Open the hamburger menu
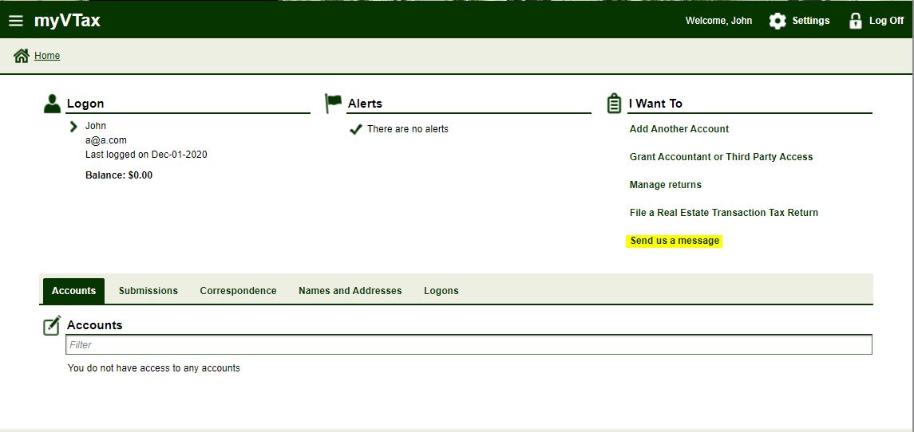Screen dimensions: 914x432 [16, 21]
